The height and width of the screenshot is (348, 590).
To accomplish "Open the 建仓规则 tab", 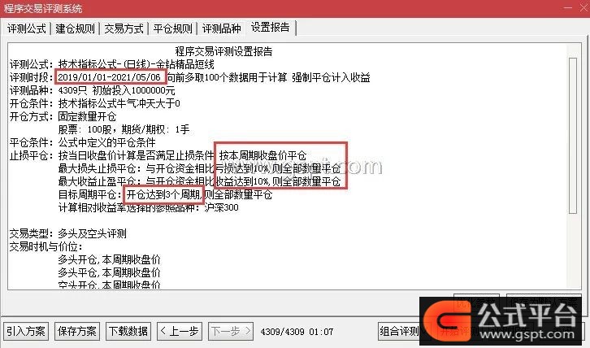I will click(x=75, y=28).
